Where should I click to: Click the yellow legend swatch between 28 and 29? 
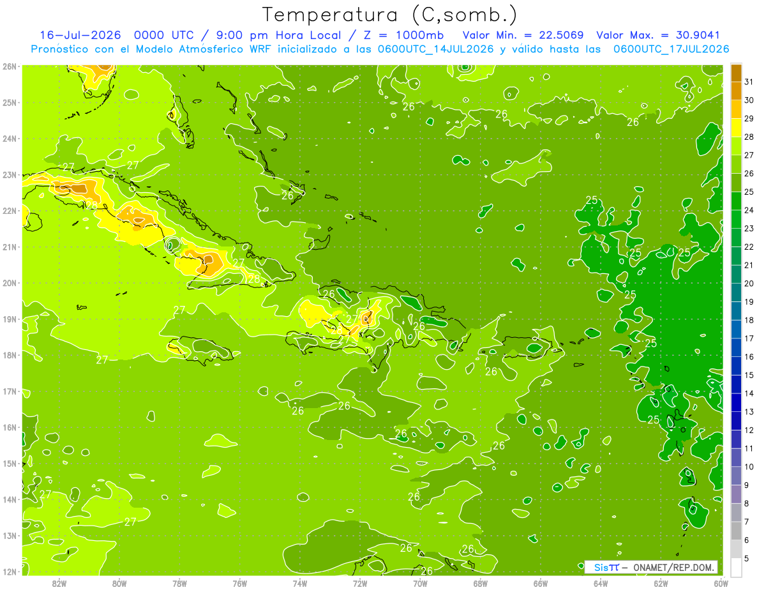coord(736,127)
